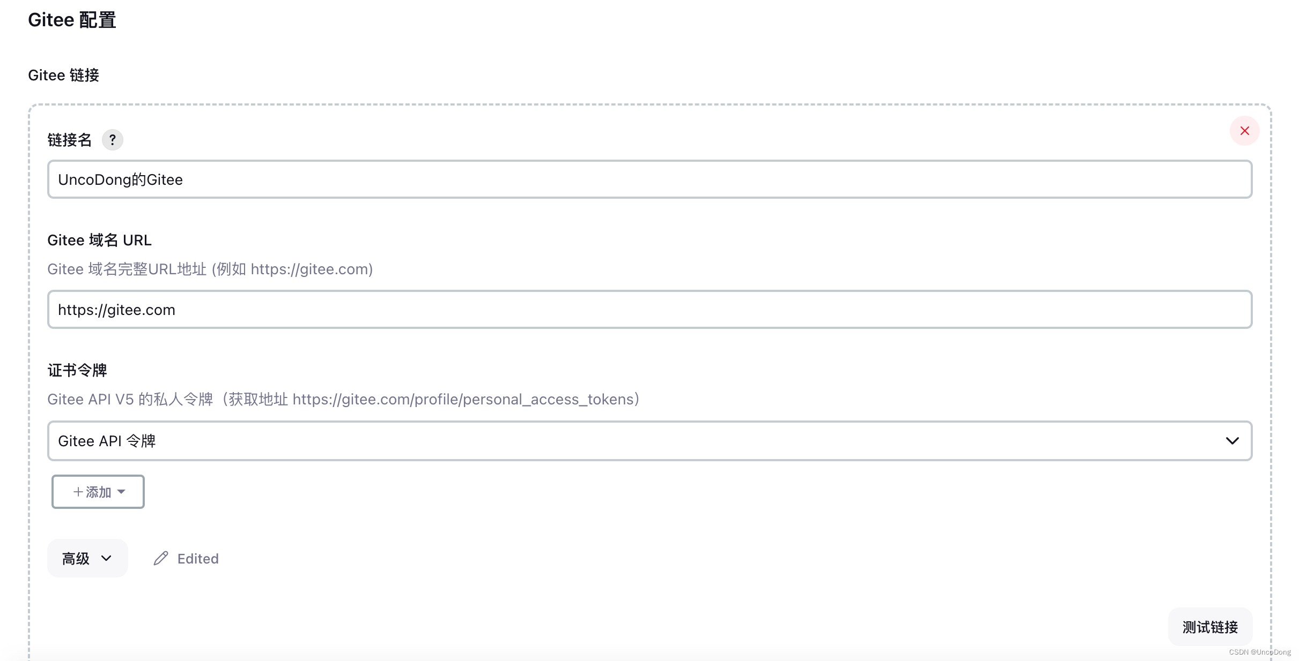This screenshot has width=1299, height=661.
Task: Open the Gitee API 令牌 credentials dropdown
Action: (x=649, y=441)
